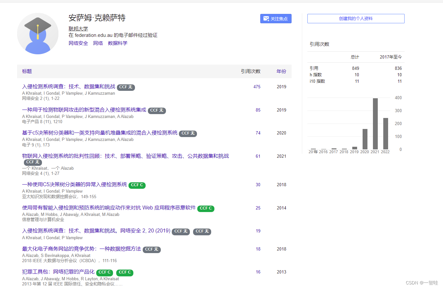
Task: Click since-2017 citations value 836
Action: tap(398, 68)
